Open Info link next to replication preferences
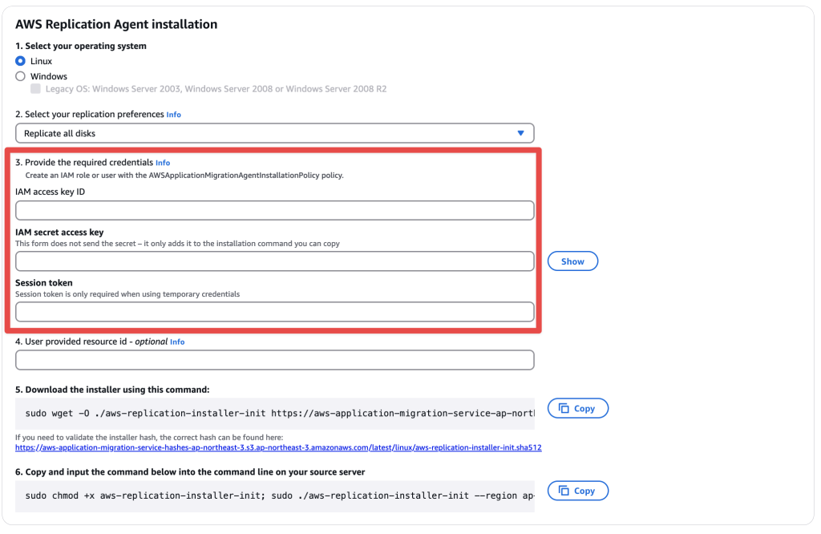This screenshot has height=534, width=821. (174, 115)
